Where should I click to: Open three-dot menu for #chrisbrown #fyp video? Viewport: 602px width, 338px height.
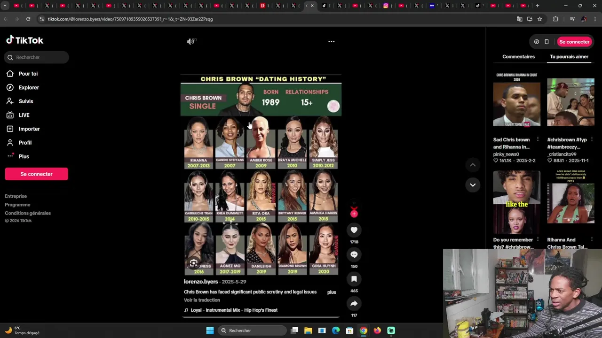tap(592, 139)
